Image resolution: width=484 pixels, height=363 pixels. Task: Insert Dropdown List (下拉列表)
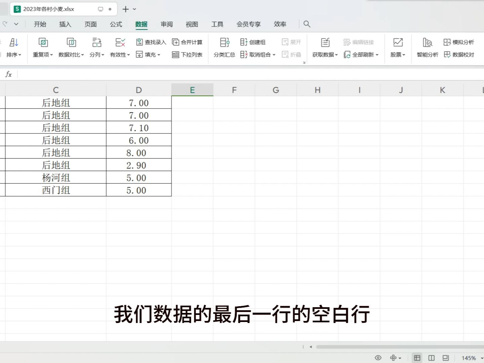click(x=187, y=54)
